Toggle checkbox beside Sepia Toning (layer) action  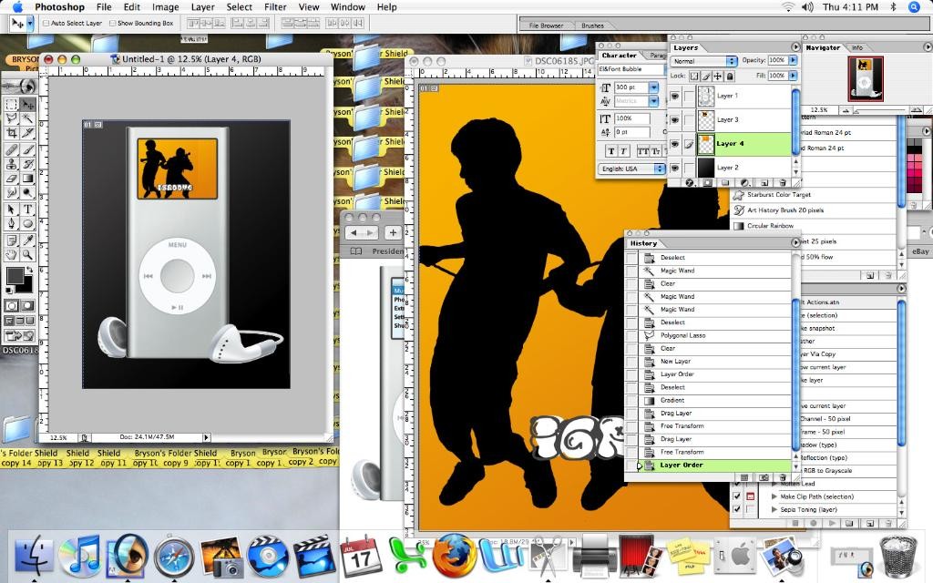pos(736,509)
